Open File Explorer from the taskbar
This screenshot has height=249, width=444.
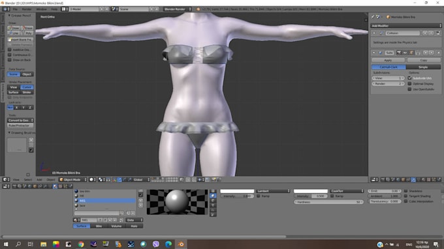point(43,244)
